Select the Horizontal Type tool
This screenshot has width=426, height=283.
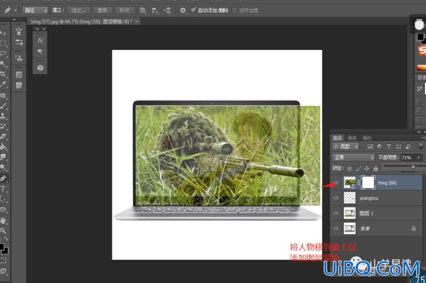tap(3, 189)
